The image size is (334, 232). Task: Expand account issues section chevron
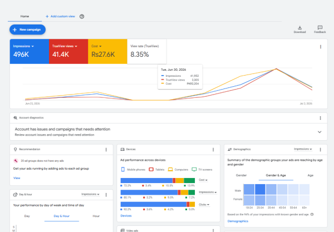click(x=320, y=132)
